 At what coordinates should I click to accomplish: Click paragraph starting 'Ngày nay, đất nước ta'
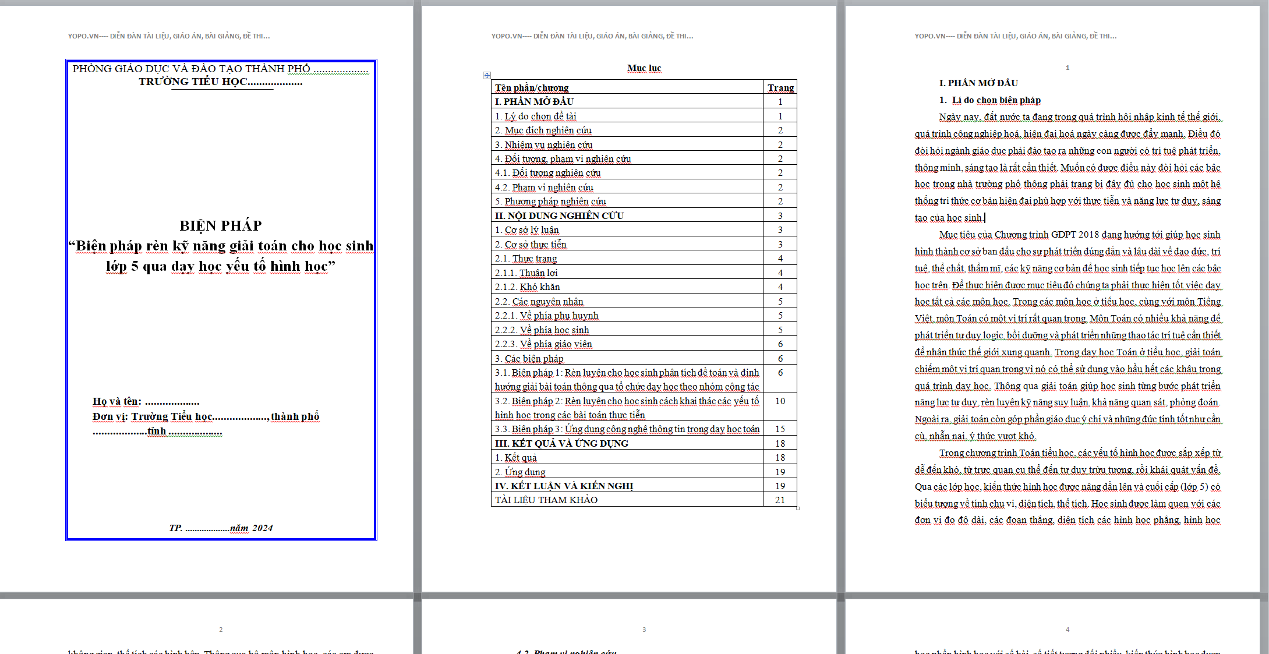pyautogui.click(x=1067, y=167)
